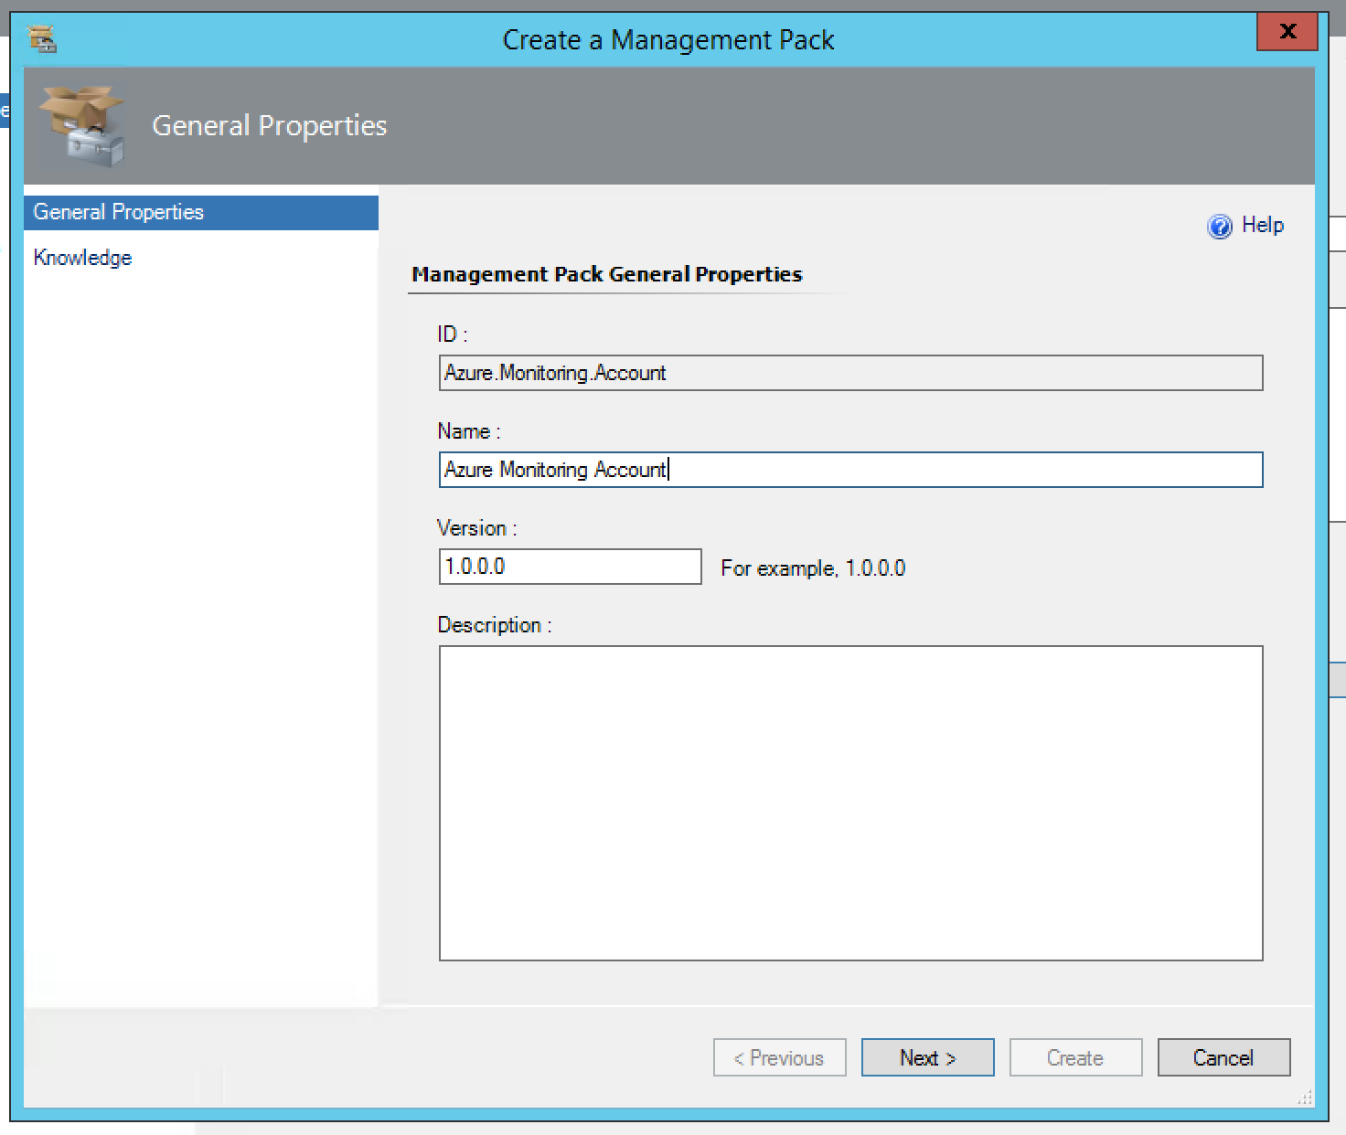
Task: Click the Help question mark icon
Action: tap(1220, 227)
